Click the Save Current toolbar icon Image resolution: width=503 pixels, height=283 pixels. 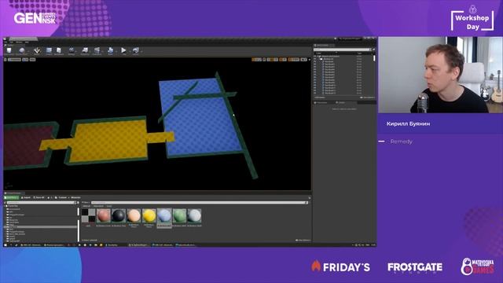9,50
